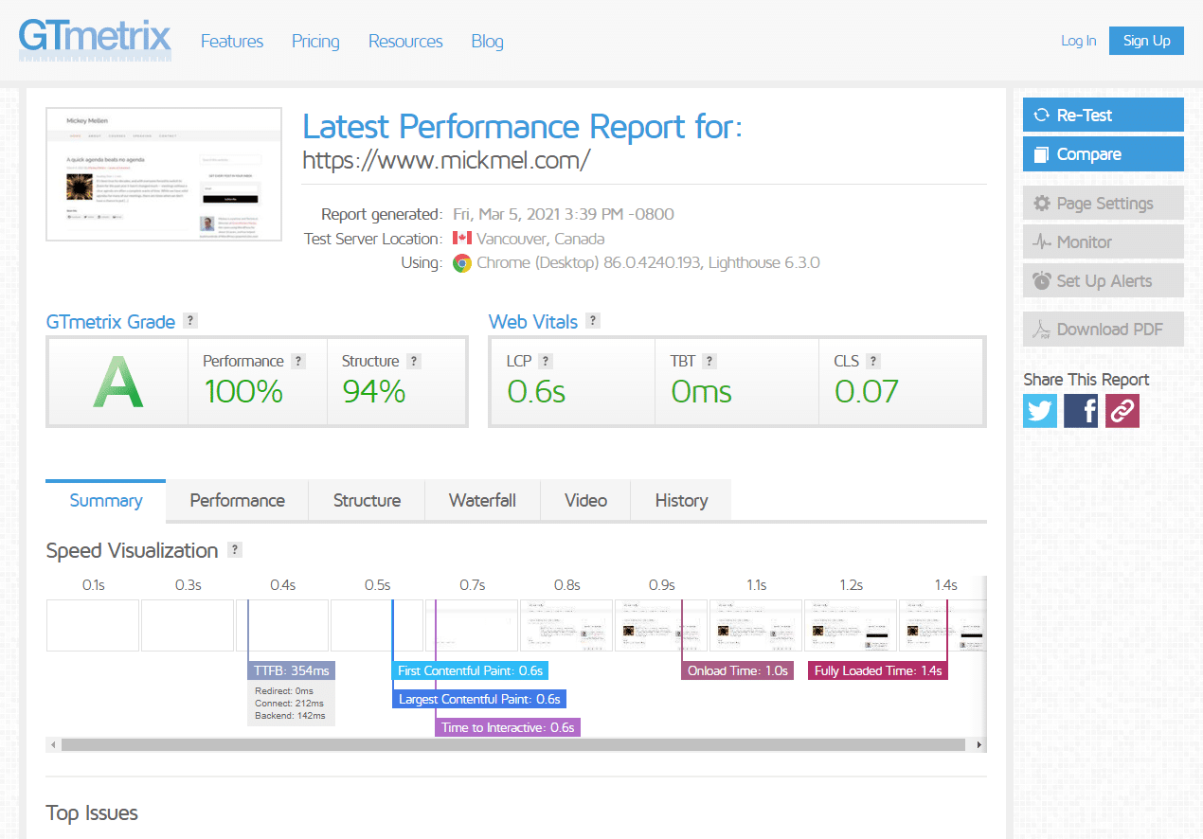
Task: Click the GTmetrix logo
Action: coord(95,40)
